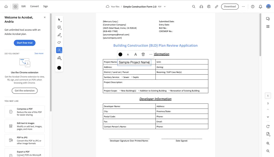Open the Read aloud headphones icon
The height and width of the screenshot is (157, 274).
coord(201,6)
